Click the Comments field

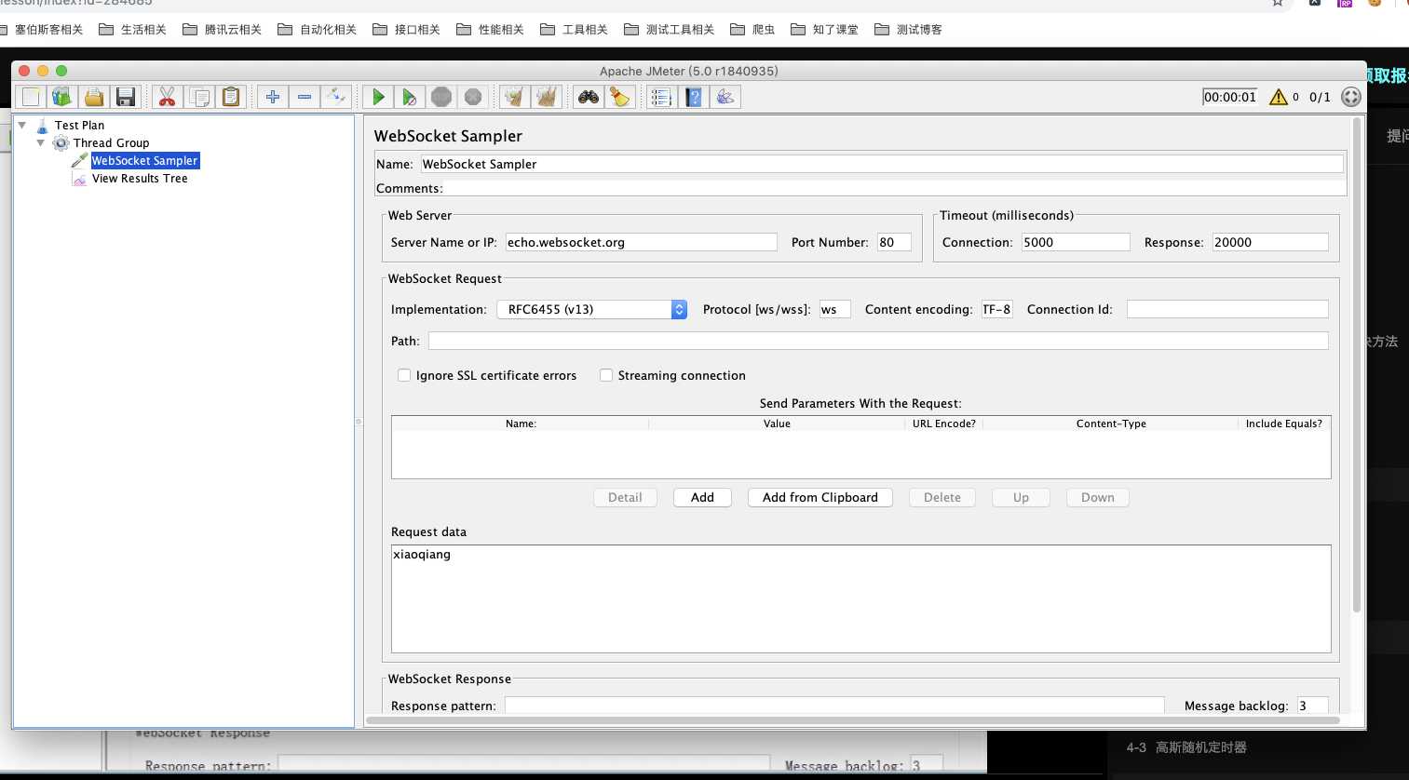pyautogui.click(x=894, y=188)
